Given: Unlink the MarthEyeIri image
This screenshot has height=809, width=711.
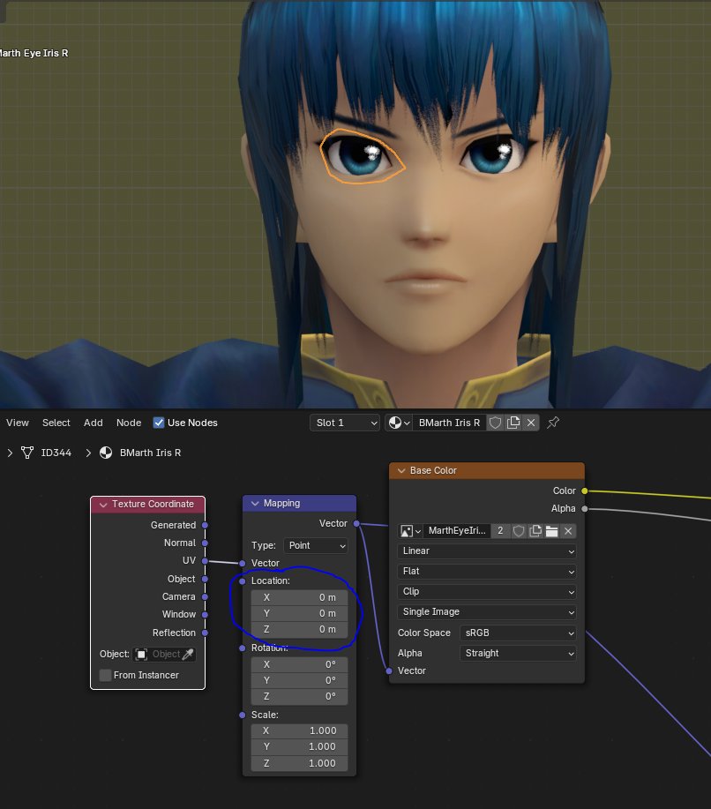Looking at the screenshot, I should click(568, 531).
